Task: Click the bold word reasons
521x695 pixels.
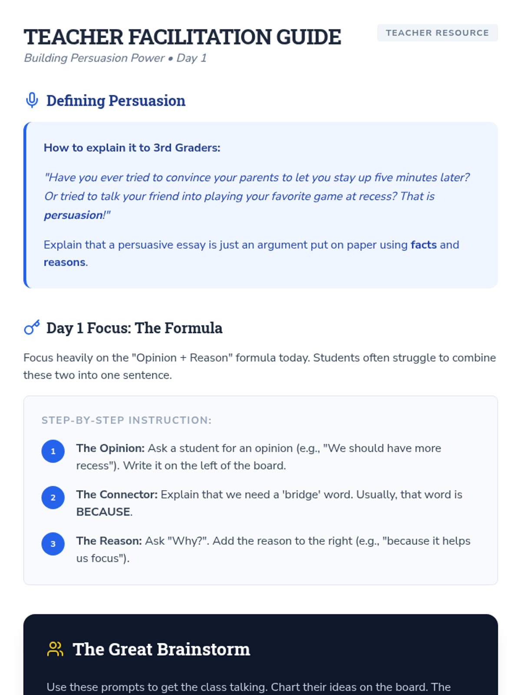Action: 64,262
